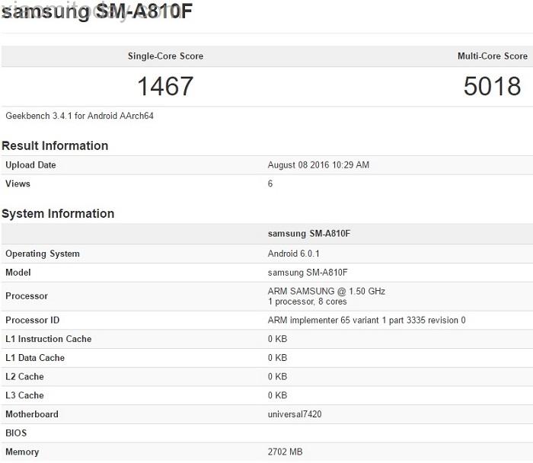The height and width of the screenshot is (463, 533).
Task: Click the ARM SAMSUNG @ 1.50 GHz processor value
Action: pos(326,292)
